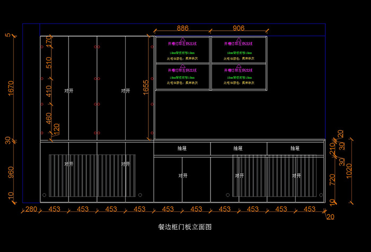Viewport: 371px width, 252px height.
Task: Click round handle at bottom-left of fluted panel
Action: point(44,195)
